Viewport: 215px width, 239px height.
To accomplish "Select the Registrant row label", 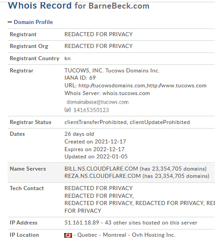I will pos(23,34).
